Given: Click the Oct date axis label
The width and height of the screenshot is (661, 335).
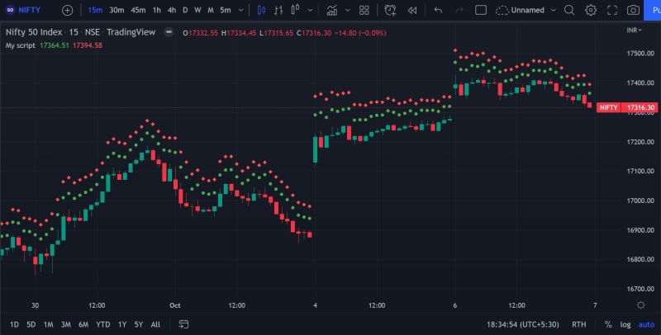Looking at the screenshot, I should click(x=175, y=305).
